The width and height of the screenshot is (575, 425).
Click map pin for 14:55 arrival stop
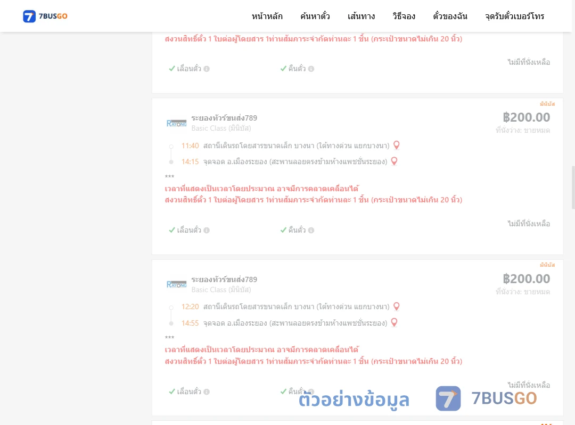click(394, 322)
